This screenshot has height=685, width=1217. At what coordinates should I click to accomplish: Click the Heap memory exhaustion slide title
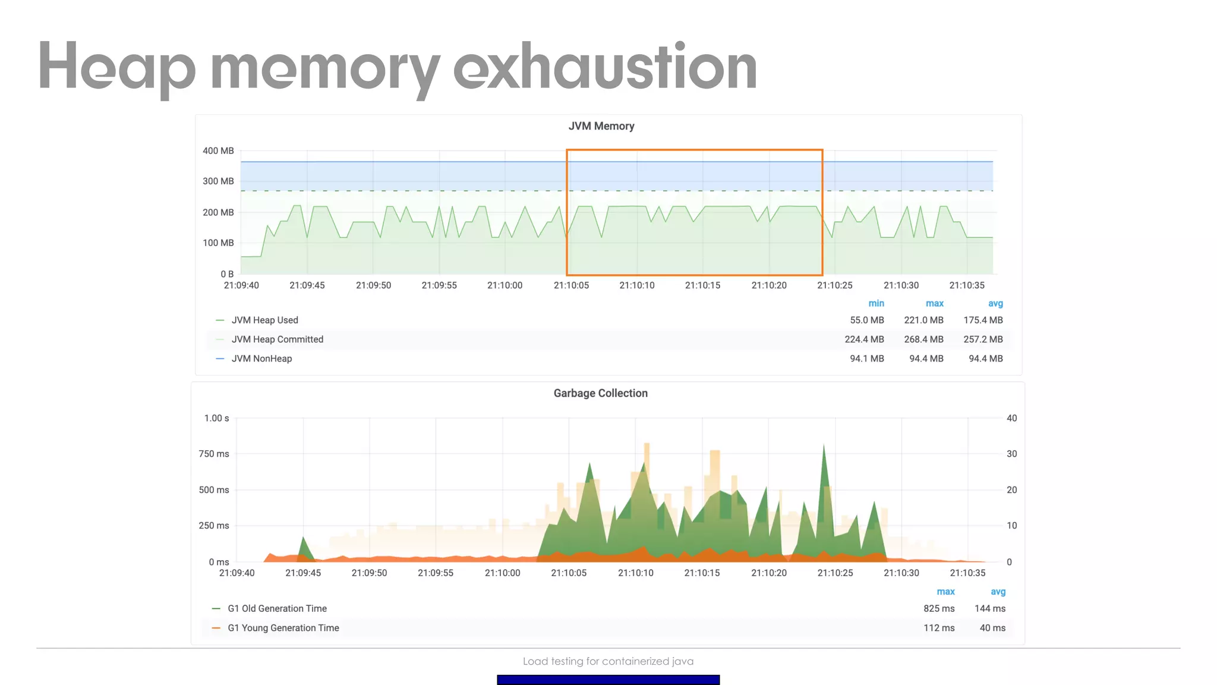click(398, 70)
